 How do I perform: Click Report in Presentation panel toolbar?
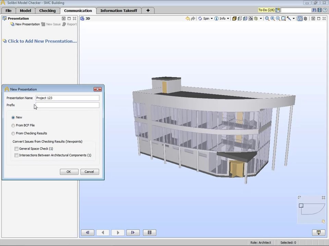coord(70,24)
